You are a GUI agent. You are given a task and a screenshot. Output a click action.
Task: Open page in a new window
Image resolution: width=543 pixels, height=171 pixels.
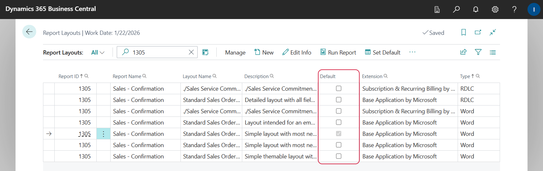click(x=478, y=32)
